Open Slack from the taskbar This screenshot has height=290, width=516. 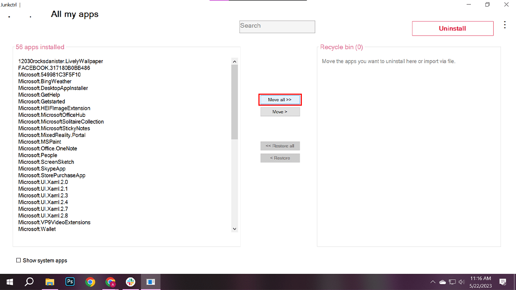point(130,282)
